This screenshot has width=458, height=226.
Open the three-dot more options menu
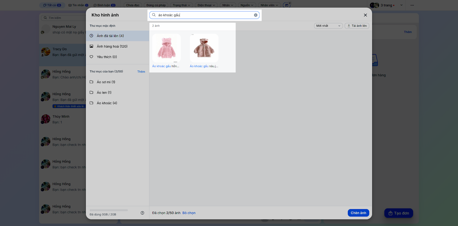tap(412, 5)
